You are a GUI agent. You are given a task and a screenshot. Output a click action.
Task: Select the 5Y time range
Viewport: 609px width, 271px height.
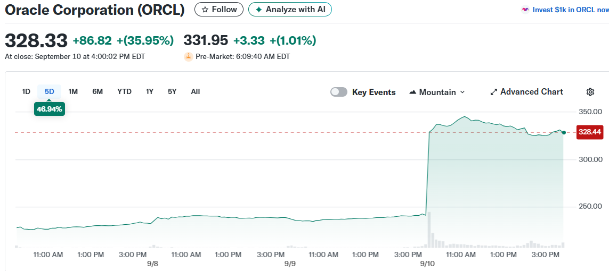[x=172, y=92]
